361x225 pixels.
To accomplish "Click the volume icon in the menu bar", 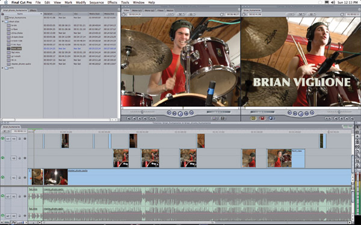I will coord(333,2).
